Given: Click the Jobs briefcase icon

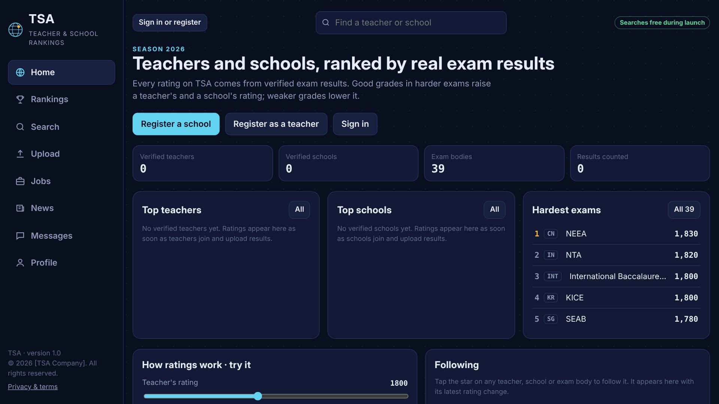Looking at the screenshot, I should click(20, 181).
